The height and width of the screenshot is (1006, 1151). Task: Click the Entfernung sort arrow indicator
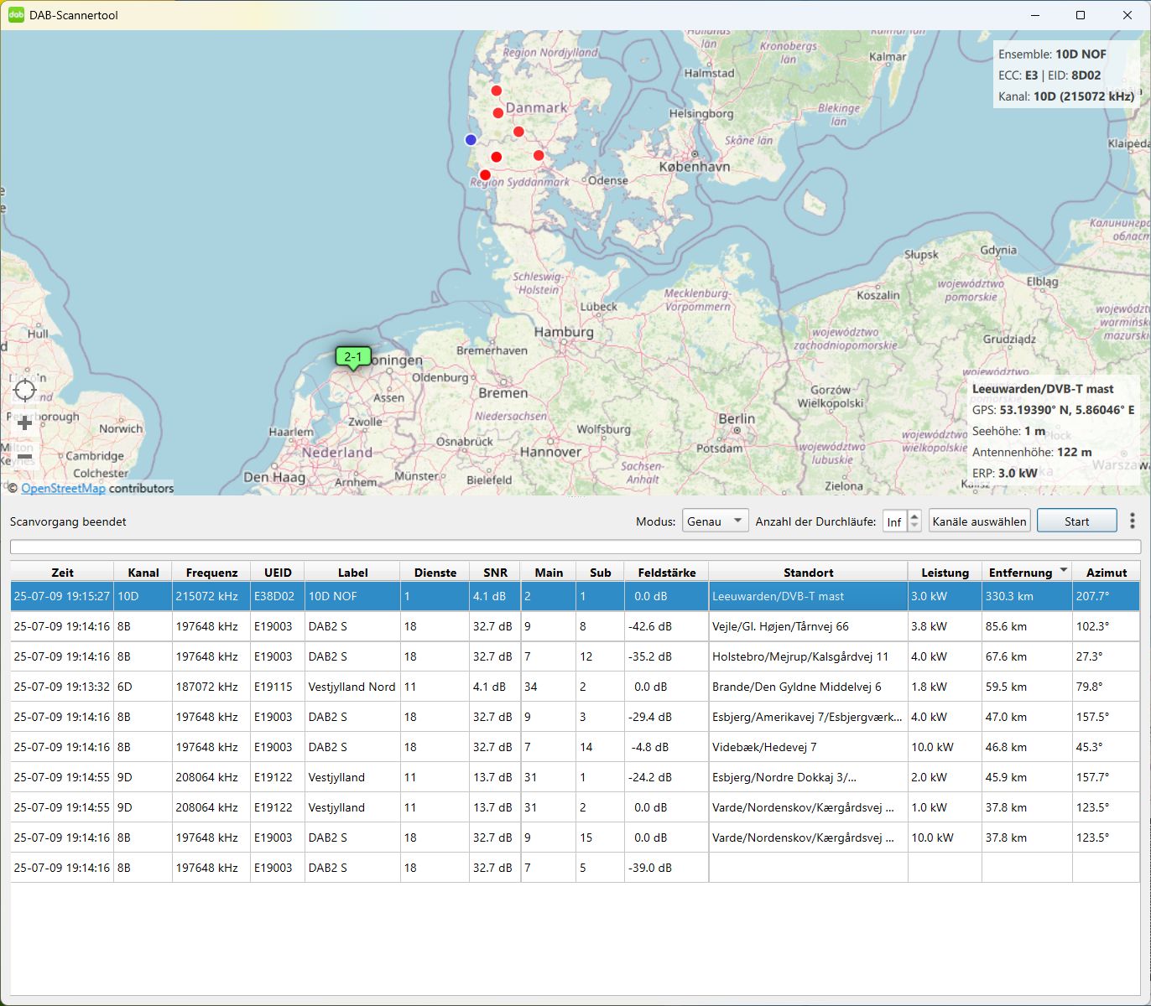tap(1064, 570)
